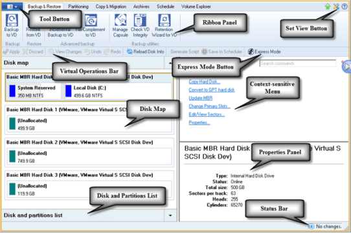The image size is (351, 233).
Task: Switch to Express Mode
Action: (264, 52)
